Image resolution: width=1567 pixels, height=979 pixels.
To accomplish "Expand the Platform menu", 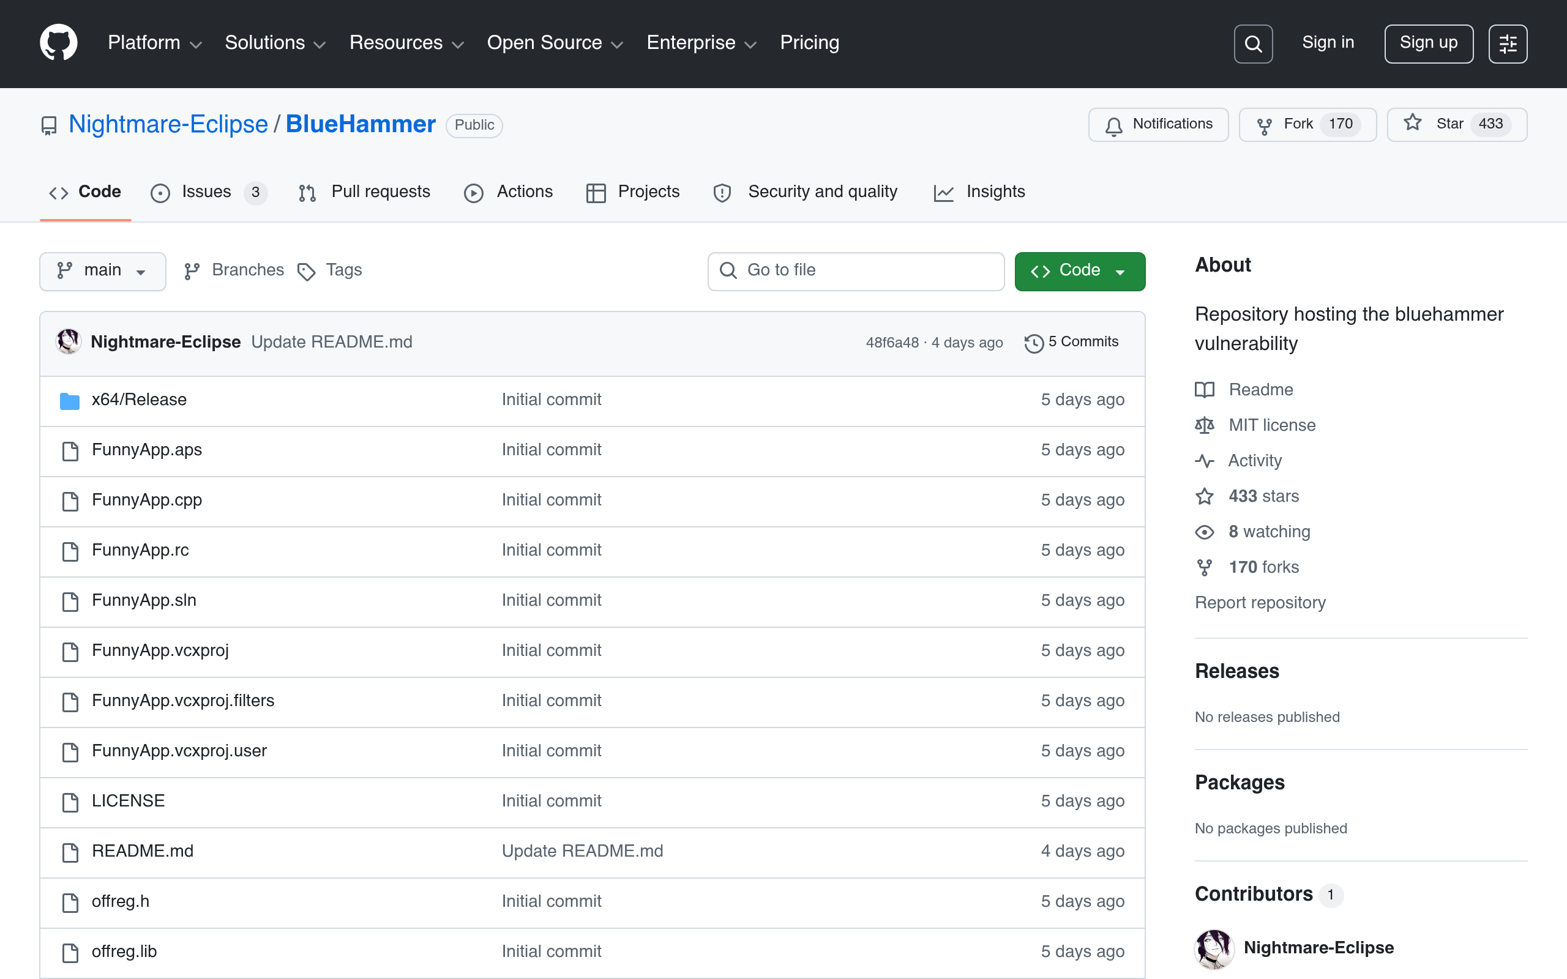I will 155,43.
